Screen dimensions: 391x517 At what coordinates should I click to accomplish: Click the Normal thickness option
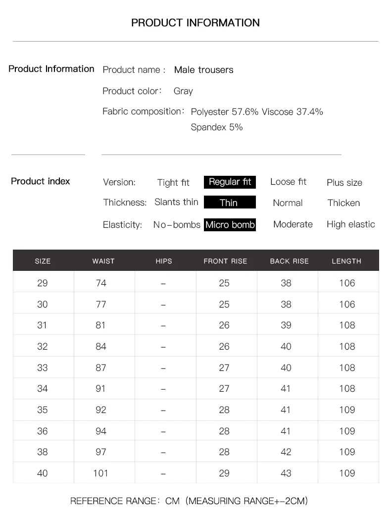pos(288,203)
